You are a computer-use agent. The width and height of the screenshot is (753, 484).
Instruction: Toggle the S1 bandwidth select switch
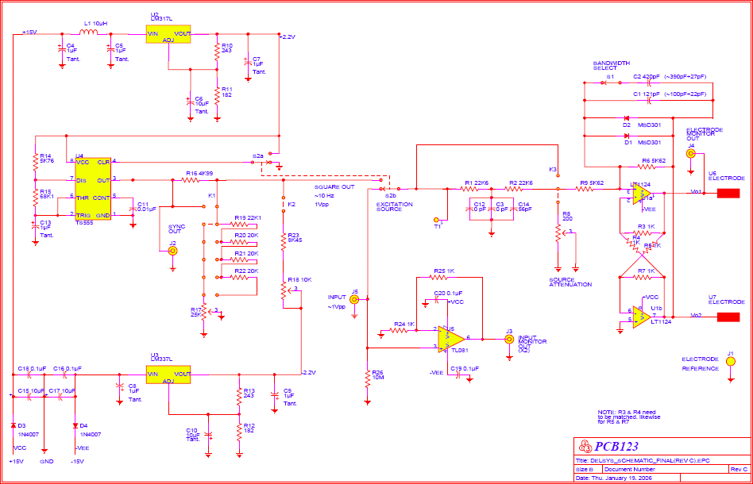(x=612, y=82)
